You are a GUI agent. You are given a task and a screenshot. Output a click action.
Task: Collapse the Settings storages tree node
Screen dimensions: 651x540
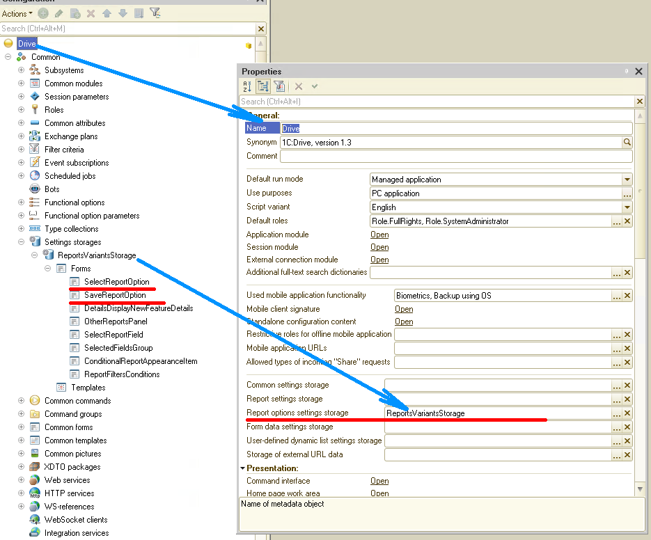(x=21, y=242)
